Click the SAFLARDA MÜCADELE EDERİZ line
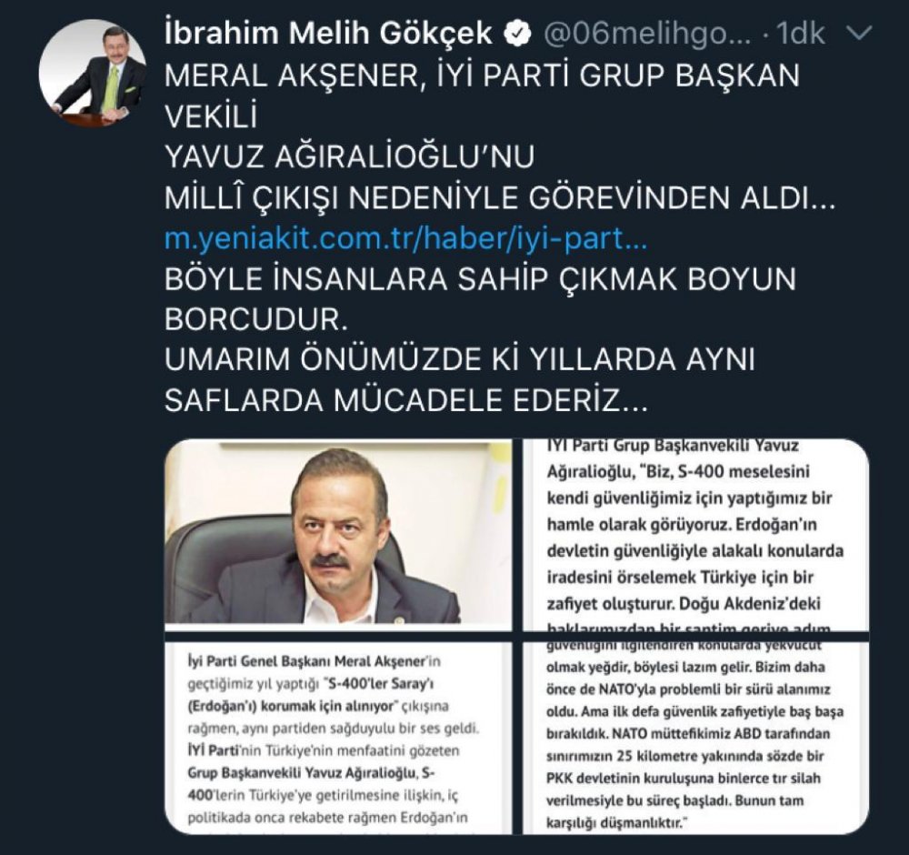This screenshot has width=909, height=855. click(405, 399)
